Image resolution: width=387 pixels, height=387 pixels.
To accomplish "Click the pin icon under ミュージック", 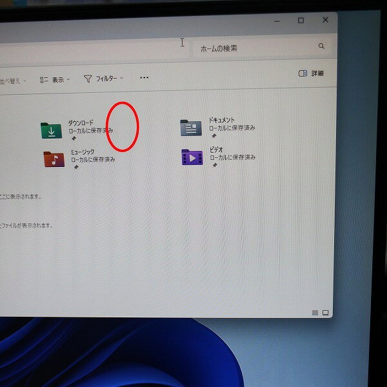I will 75,167.
